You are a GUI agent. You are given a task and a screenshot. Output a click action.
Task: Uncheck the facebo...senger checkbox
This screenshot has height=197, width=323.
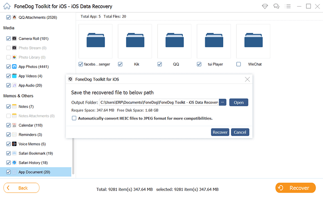tap(81, 64)
